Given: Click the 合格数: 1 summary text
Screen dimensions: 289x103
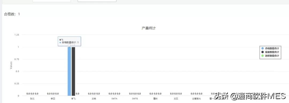Looking at the screenshot, I should coord(12,14).
